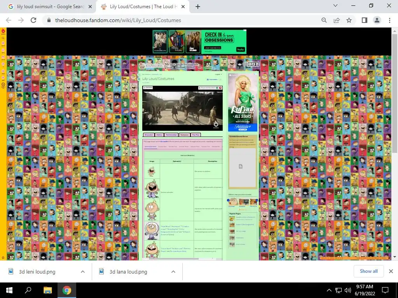The height and width of the screenshot is (298, 398).
Task: Click the page's vertical scrollbar
Action: [395, 94]
